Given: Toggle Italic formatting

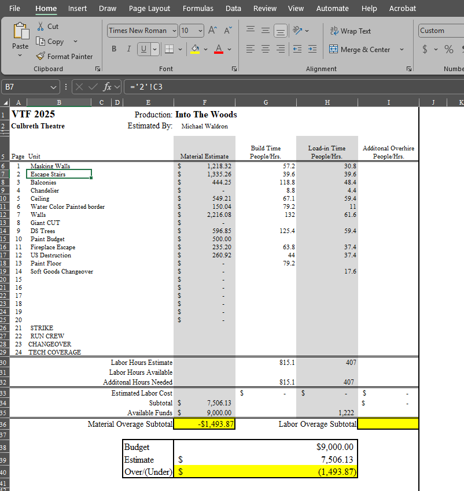Looking at the screenshot, I should click(129, 49).
